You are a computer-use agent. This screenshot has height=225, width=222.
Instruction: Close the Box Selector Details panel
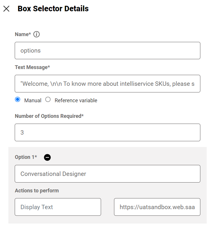coord(6,9)
